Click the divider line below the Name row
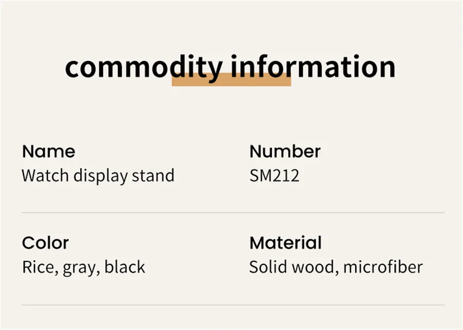Screen dimensions: 463x330 click(233, 213)
